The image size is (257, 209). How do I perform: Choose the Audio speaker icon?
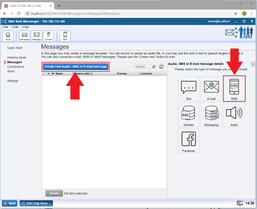pyautogui.click(x=234, y=114)
